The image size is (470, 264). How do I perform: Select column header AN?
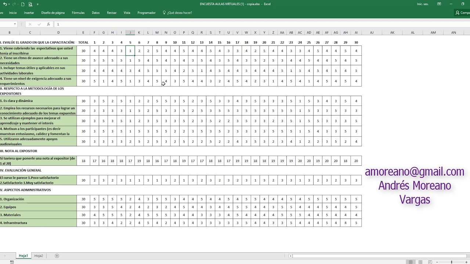pos(453,33)
